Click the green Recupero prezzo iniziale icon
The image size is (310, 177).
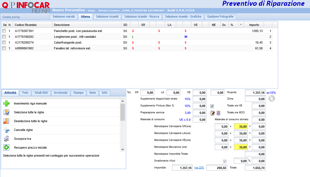pos(6,147)
